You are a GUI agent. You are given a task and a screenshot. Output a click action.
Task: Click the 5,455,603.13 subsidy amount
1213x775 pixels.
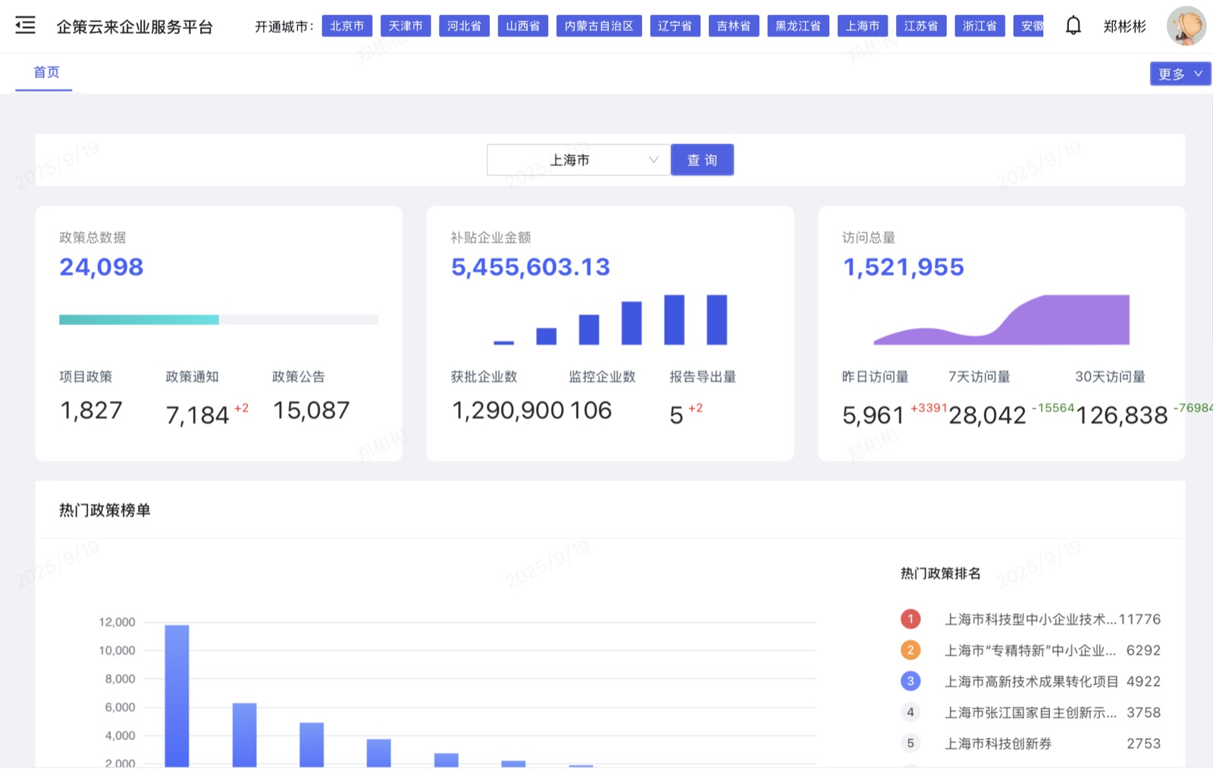(530, 267)
